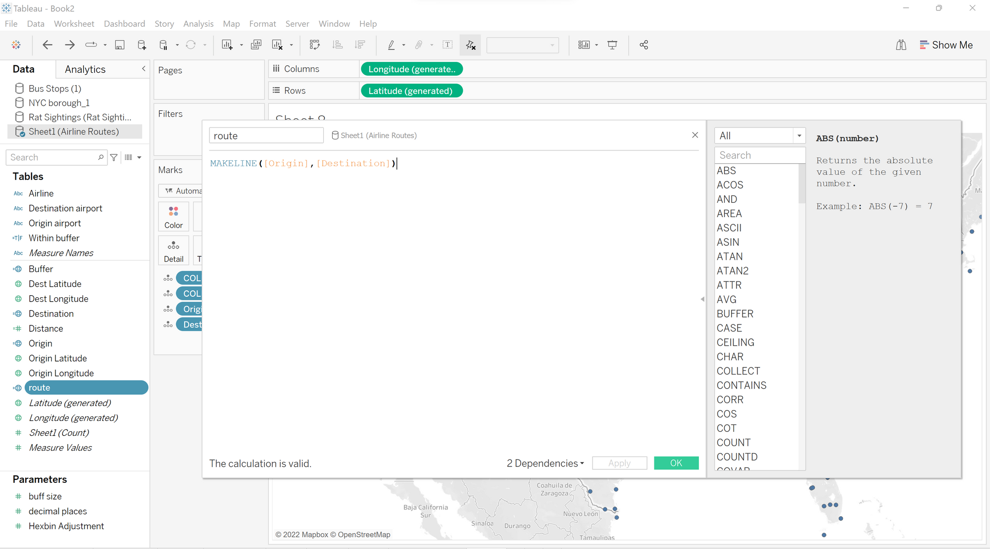Click the save workbook icon

[119, 45]
